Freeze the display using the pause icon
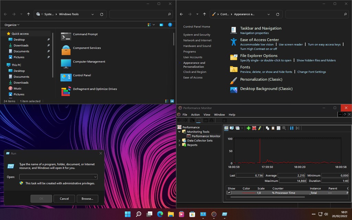352x220 pixels. pyautogui.click(x=292, y=128)
